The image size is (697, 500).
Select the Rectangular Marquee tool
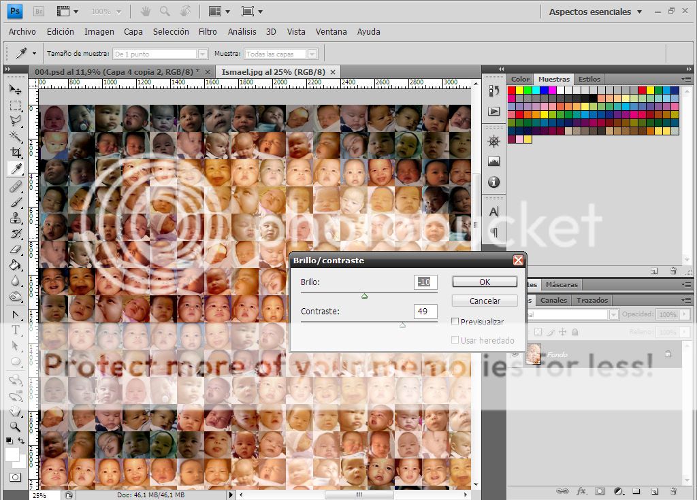[16, 105]
